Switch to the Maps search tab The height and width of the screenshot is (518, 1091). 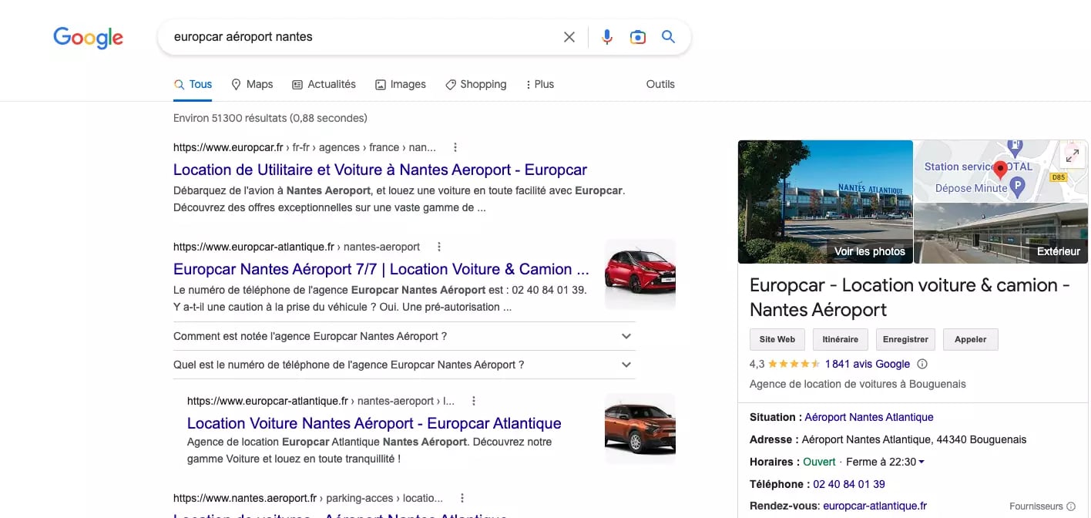point(252,84)
